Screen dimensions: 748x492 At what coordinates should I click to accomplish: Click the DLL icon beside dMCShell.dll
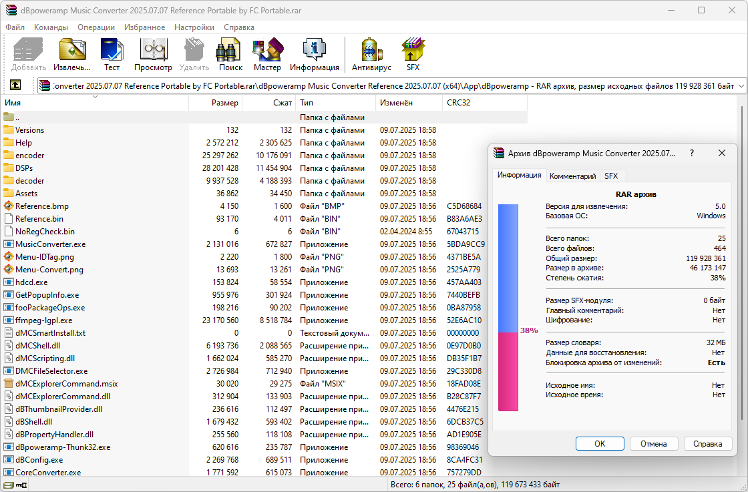click(x=9, y=346)
